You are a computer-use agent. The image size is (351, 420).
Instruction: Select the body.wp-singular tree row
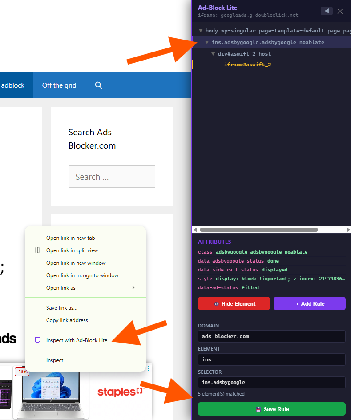pyautogui.click(x=271, y=31)
